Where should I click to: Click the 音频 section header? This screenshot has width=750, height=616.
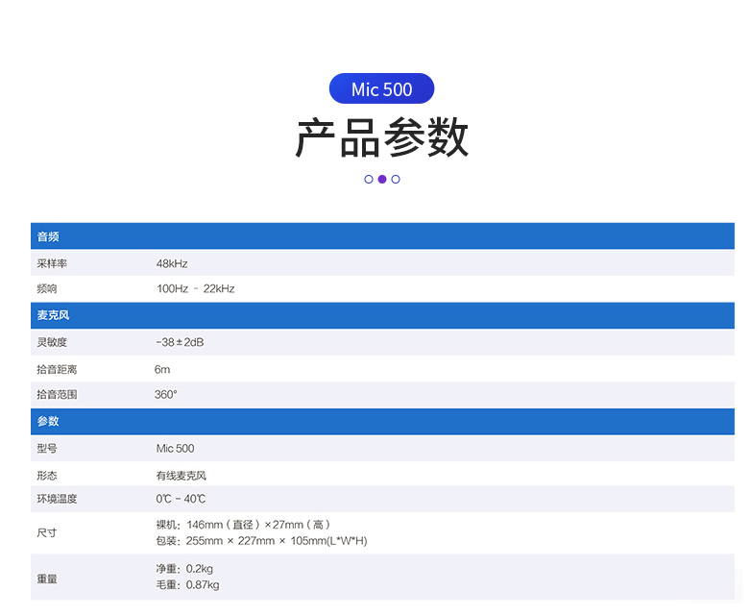pyautogui.click(x=382, y=236)
